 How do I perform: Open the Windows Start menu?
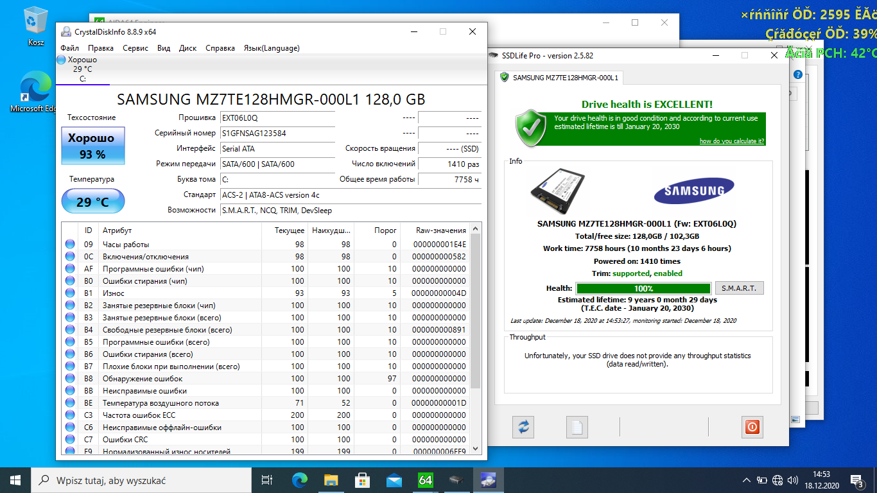point(15,480)
